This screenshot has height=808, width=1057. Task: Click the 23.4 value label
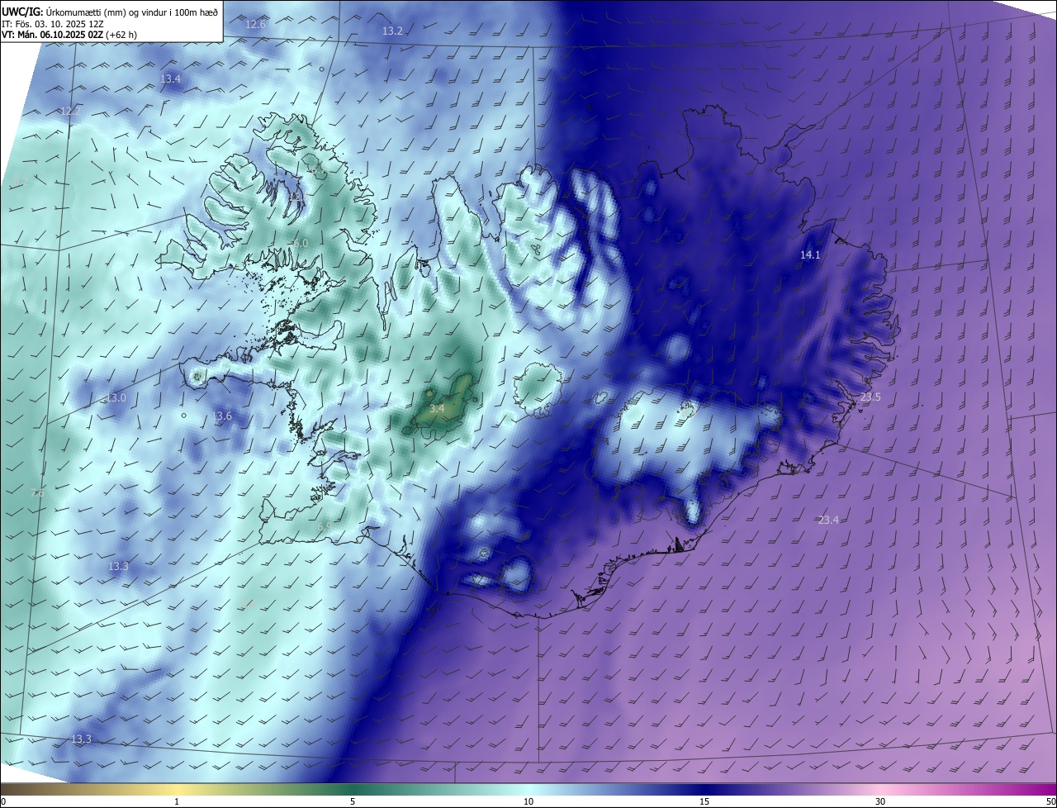tap(828, 520)
